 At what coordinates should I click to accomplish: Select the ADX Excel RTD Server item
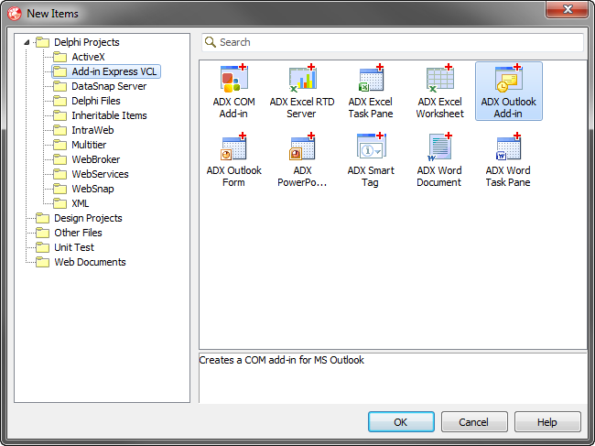[302, 92]
